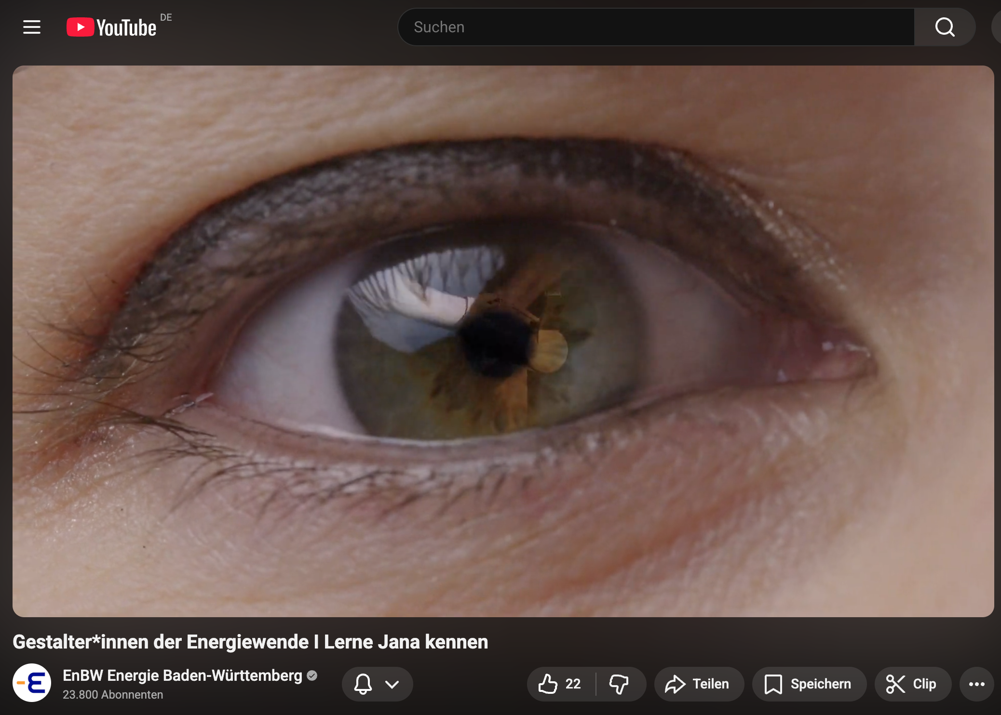Click the video title Gestalter*innen der Energiewende
The height and width of the screenshot is (715, 1001).
[x=250, y=642]
